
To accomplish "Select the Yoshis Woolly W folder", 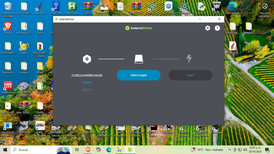I will 40,109.
